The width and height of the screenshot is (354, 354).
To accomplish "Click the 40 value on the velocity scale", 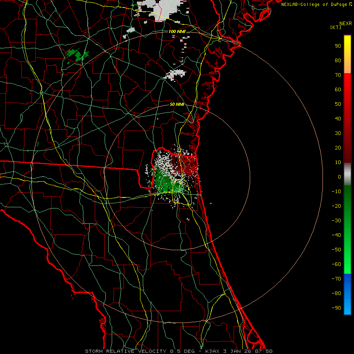I will click(338, 119).
